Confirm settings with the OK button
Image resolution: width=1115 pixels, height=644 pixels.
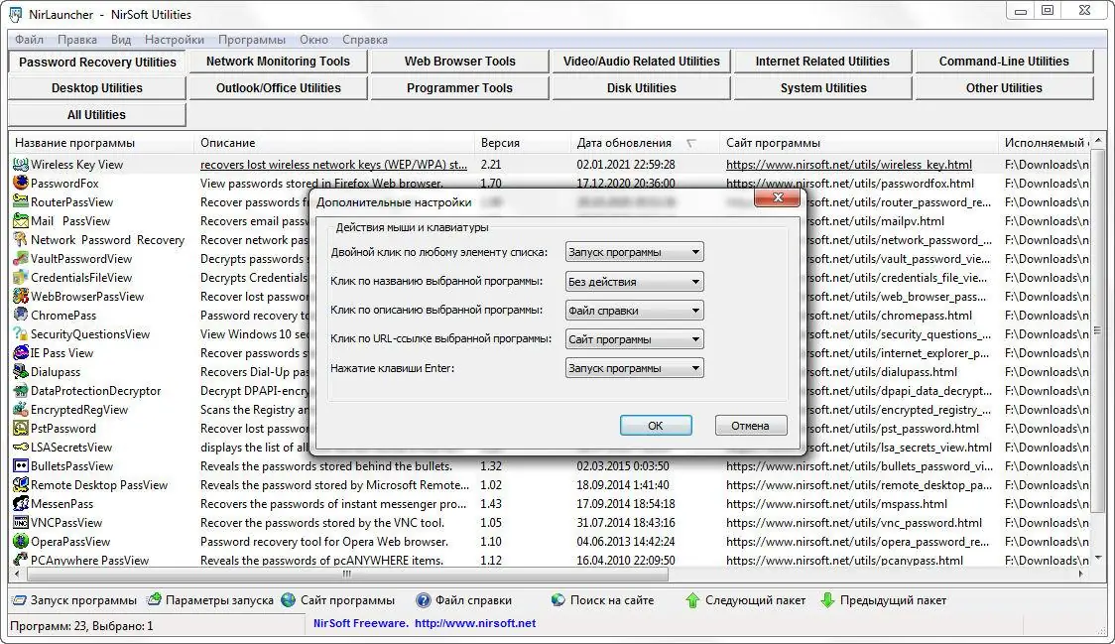(655, 425)
